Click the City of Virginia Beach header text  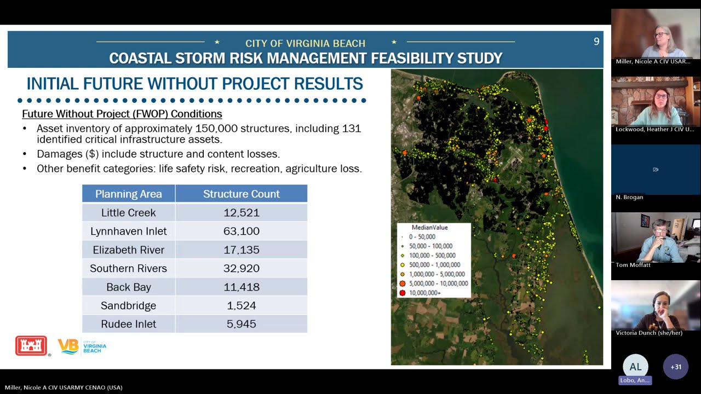point(305,43)
